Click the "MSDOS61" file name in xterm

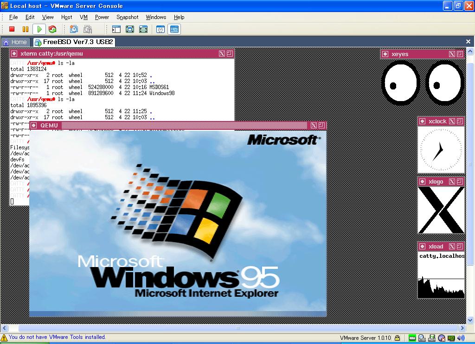click(159, 87)
